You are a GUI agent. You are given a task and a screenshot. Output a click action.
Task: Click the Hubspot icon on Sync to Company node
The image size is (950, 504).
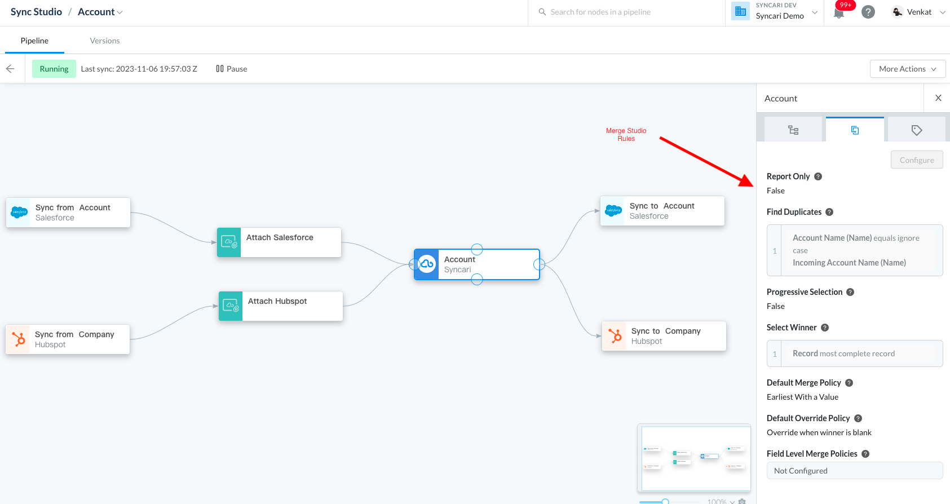[615, 336]
